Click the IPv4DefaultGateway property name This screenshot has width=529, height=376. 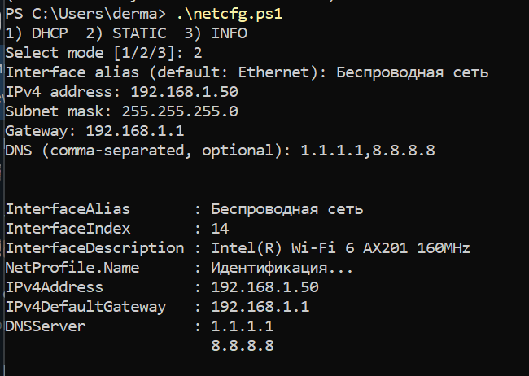(x=85, y=307)
